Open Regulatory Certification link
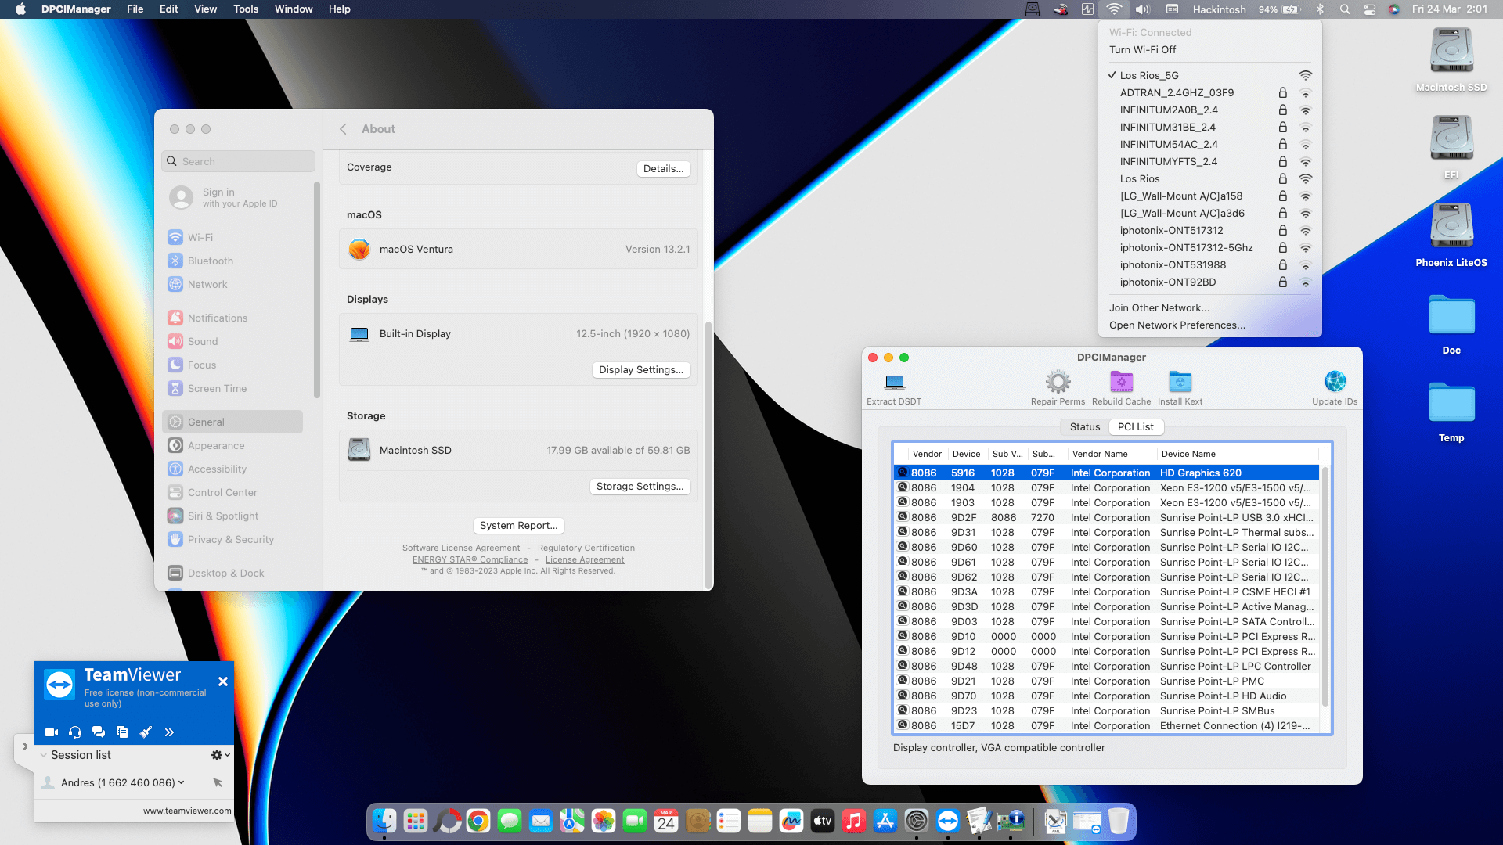This screenshot has height=845, width=1503. pyautogui.click(x=586, y=548)
